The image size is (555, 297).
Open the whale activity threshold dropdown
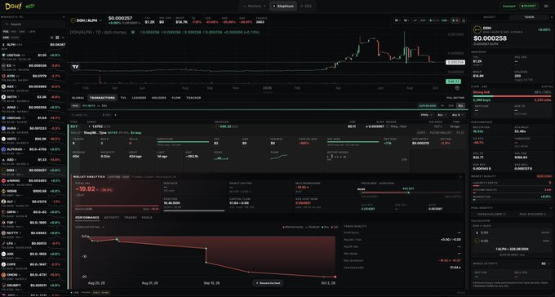(x=544, y=264)
